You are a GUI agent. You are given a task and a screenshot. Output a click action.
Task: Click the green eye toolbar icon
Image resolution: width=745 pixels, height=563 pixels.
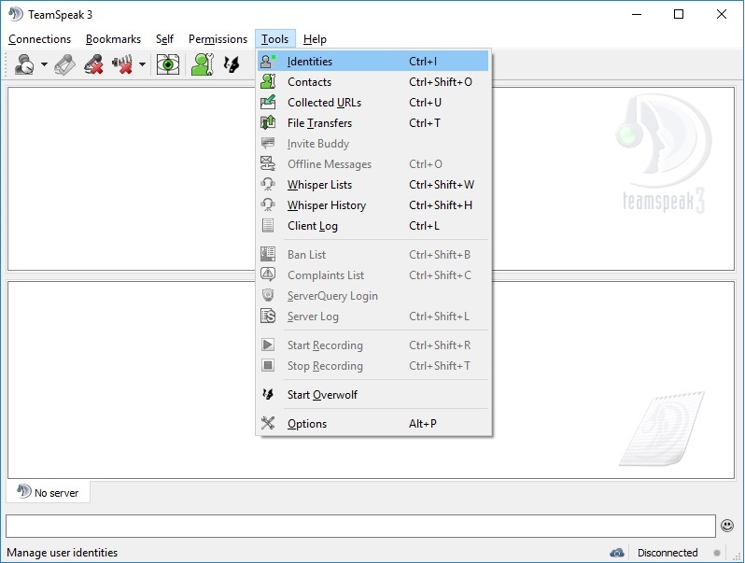[168, 65]
